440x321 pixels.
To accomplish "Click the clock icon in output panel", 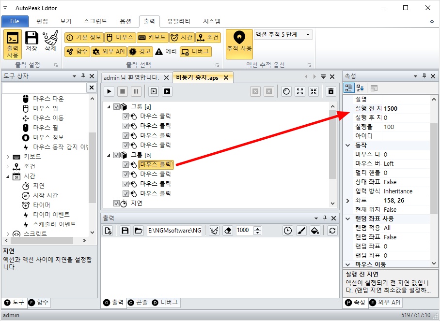I will (x=288, y=231).
